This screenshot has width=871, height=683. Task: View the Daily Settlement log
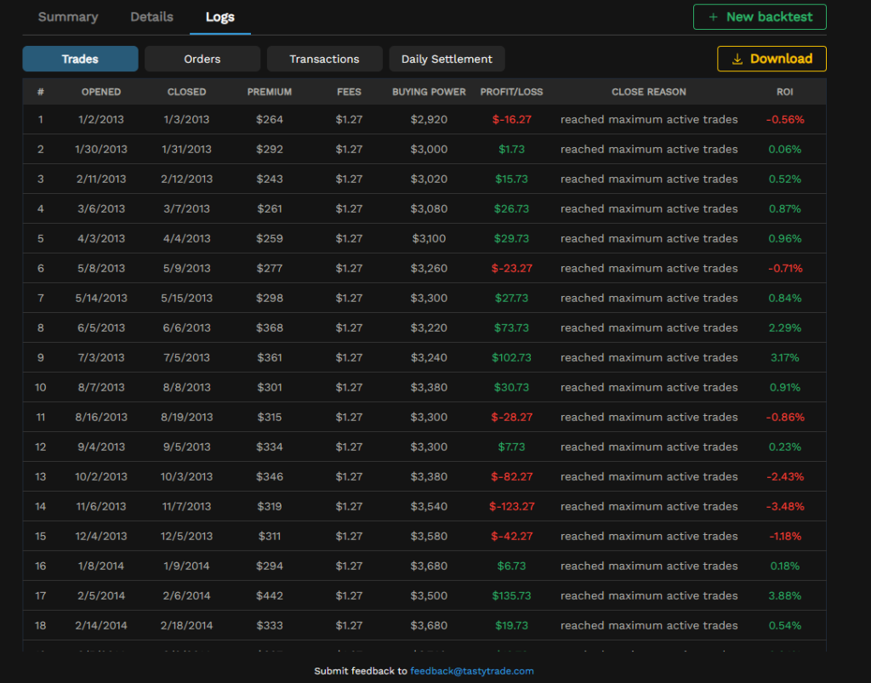[x=447, y=59]
